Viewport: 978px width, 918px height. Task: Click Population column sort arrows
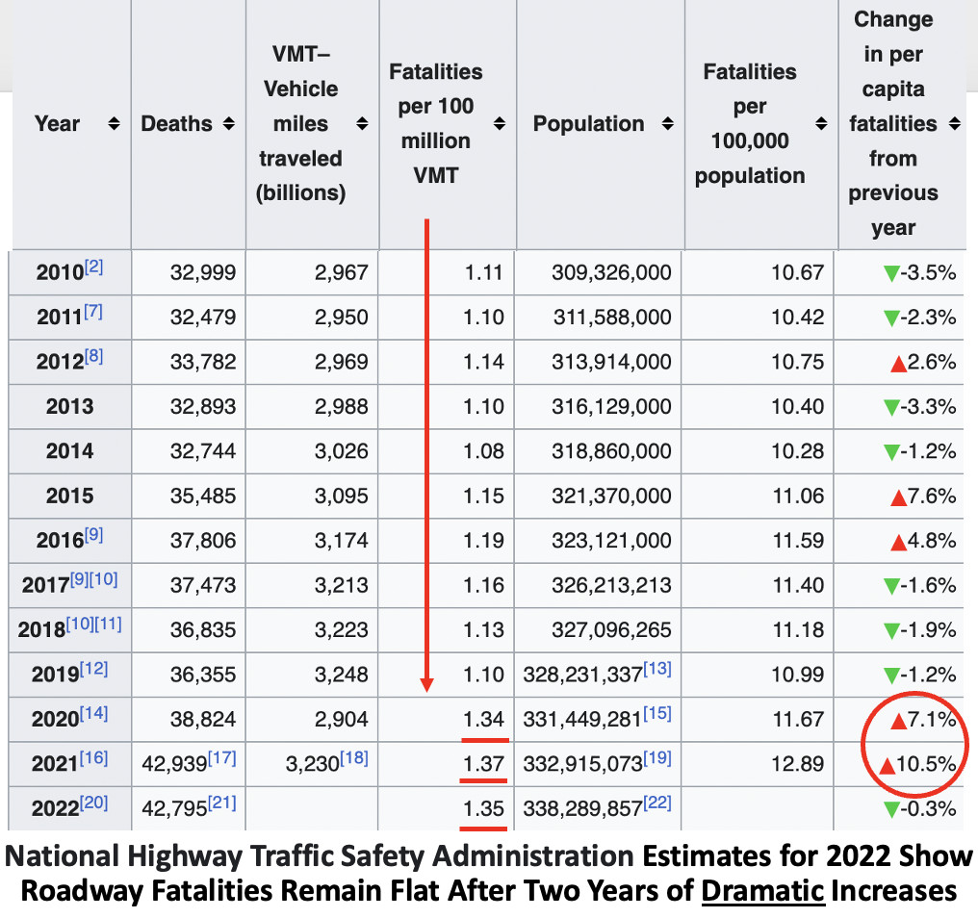click(x=668, y=124)
